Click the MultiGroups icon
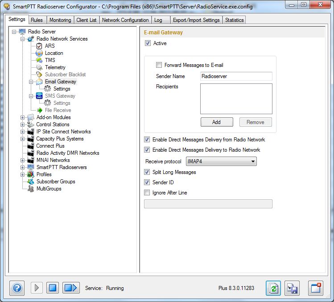This screenshot has height=302, width=334. [31, 189]
